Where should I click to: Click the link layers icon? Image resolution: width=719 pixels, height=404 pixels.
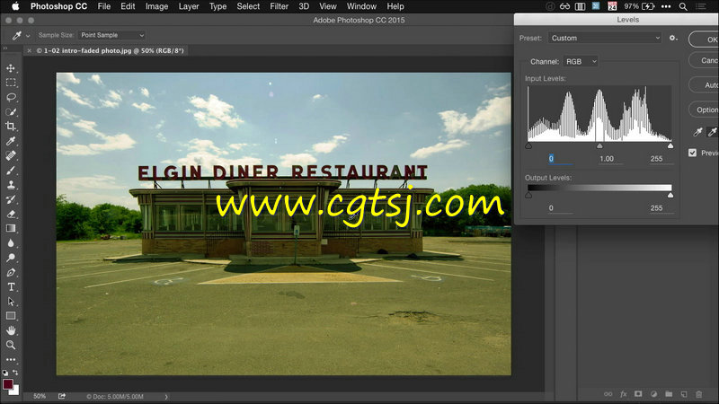608,394
